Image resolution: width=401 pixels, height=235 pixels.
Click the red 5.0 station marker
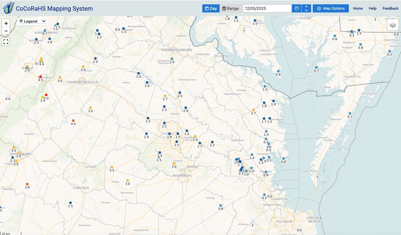click(x=46, y=95)
